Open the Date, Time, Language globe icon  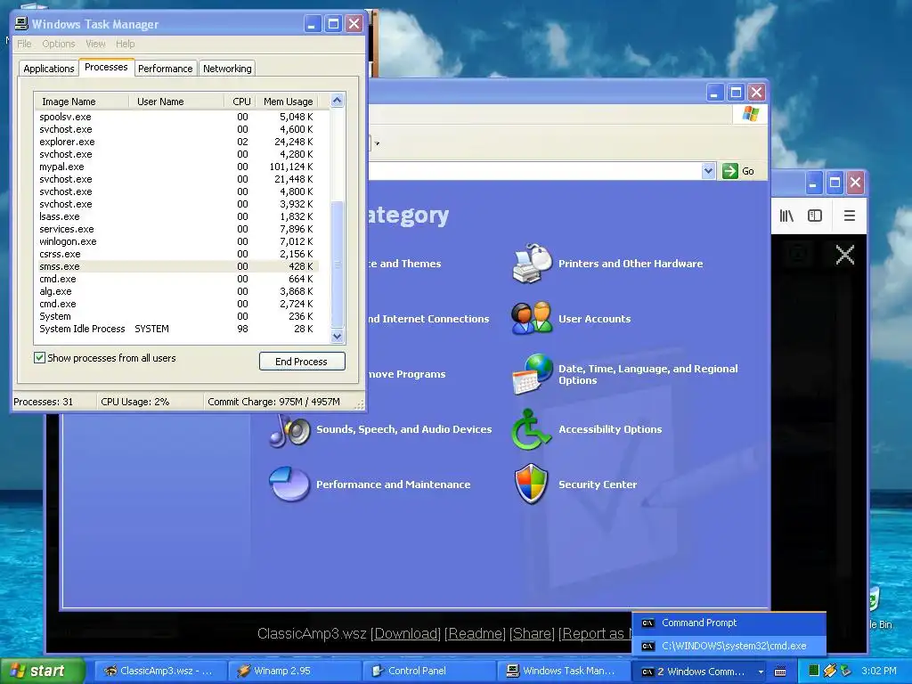coord(532,374)
